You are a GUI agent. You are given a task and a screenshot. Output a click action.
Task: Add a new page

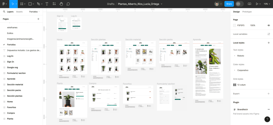coord(38,19)
